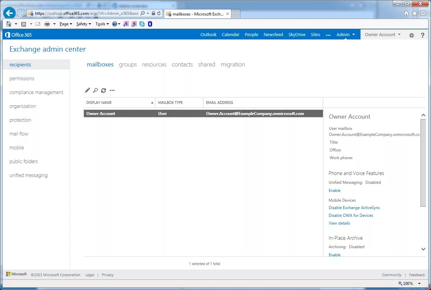
Task: Switch to the groups tab
Action: point(128,64)
